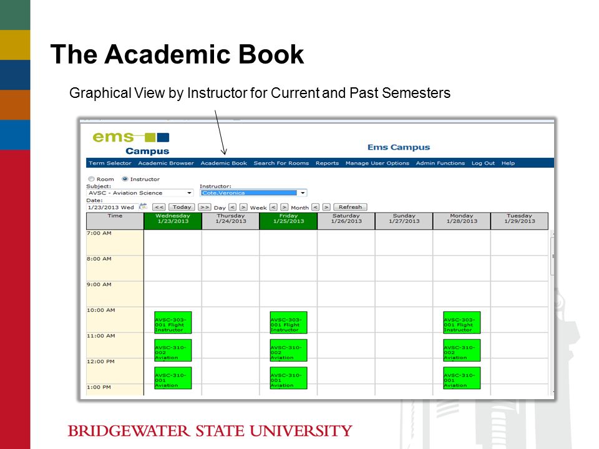The image size is (599, 449).
Task: Open Monday's AVSC-303-001 Flight Instructor block
Action: tap(462, 322)
